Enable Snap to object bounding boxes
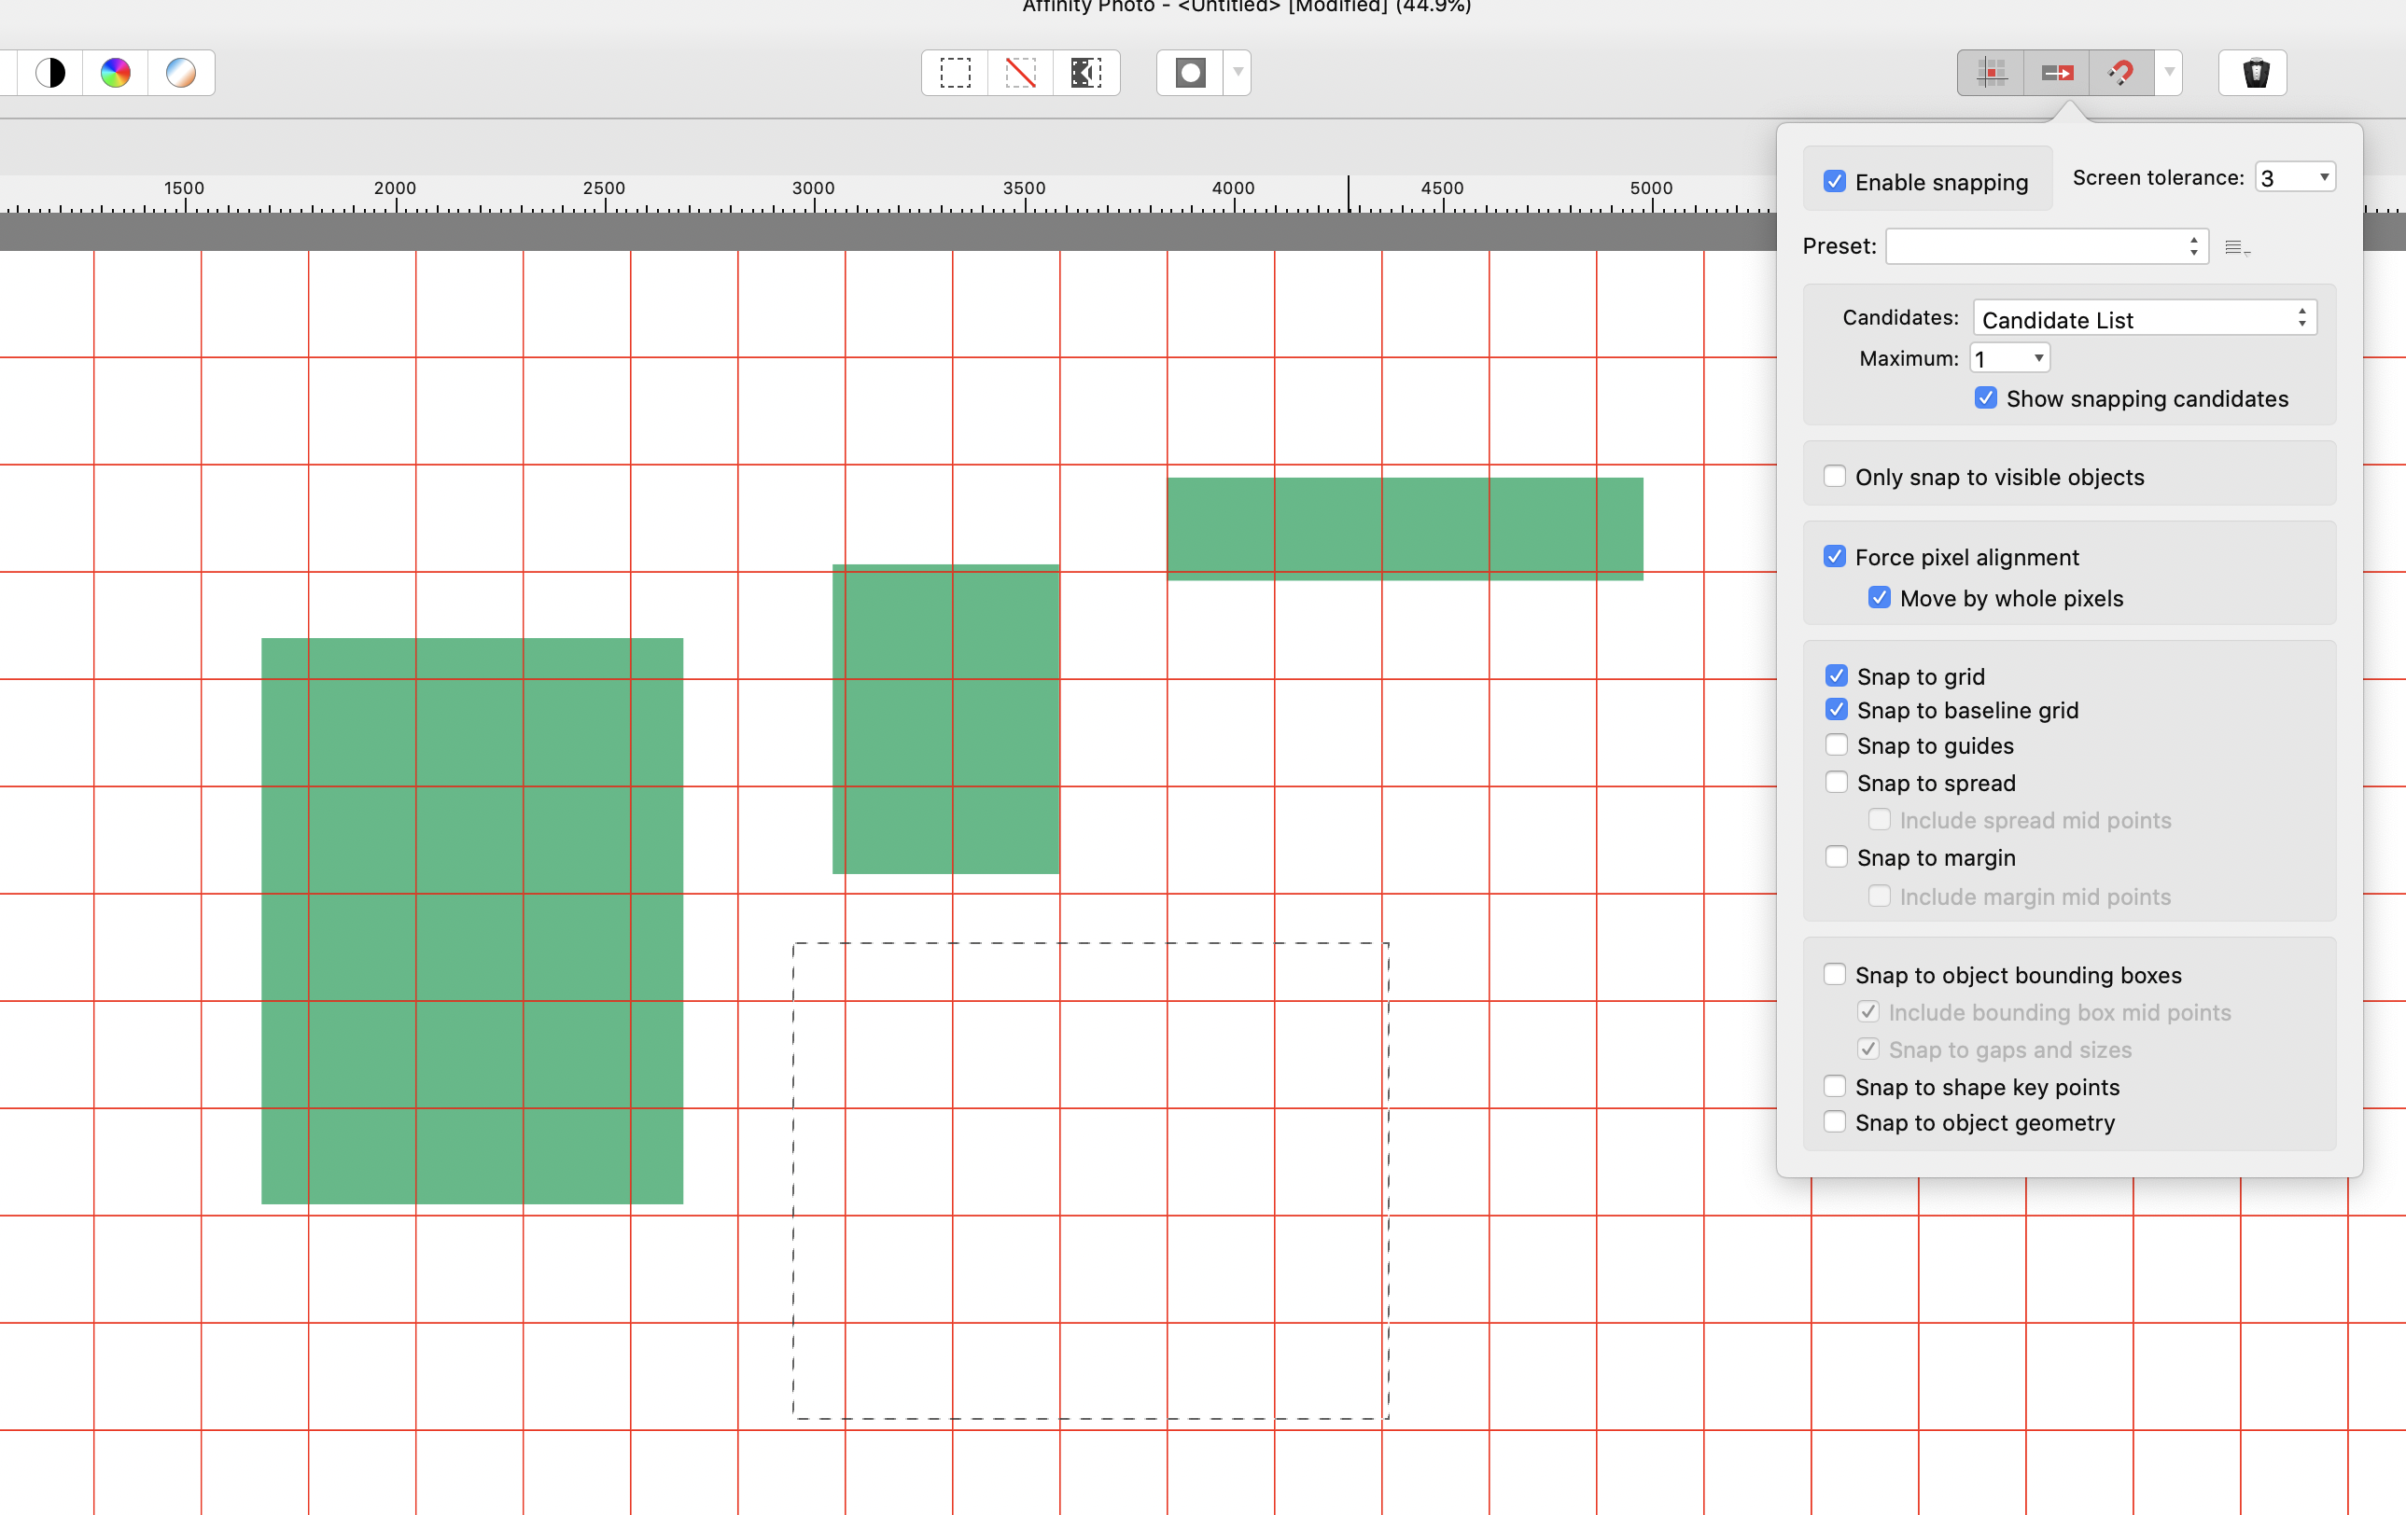The width and height of the screenshot is (2406, 1515). [1835, 975]
